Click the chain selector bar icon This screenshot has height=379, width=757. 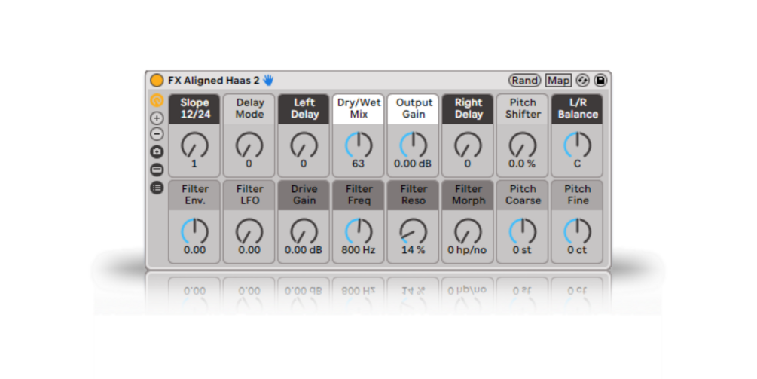pos(157,170)
